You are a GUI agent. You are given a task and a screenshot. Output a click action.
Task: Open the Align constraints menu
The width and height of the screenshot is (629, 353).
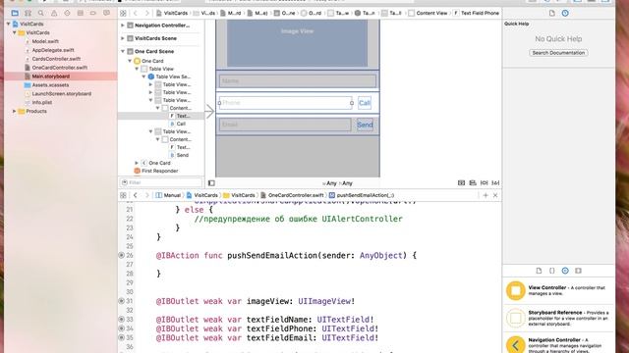coord(473,183)
